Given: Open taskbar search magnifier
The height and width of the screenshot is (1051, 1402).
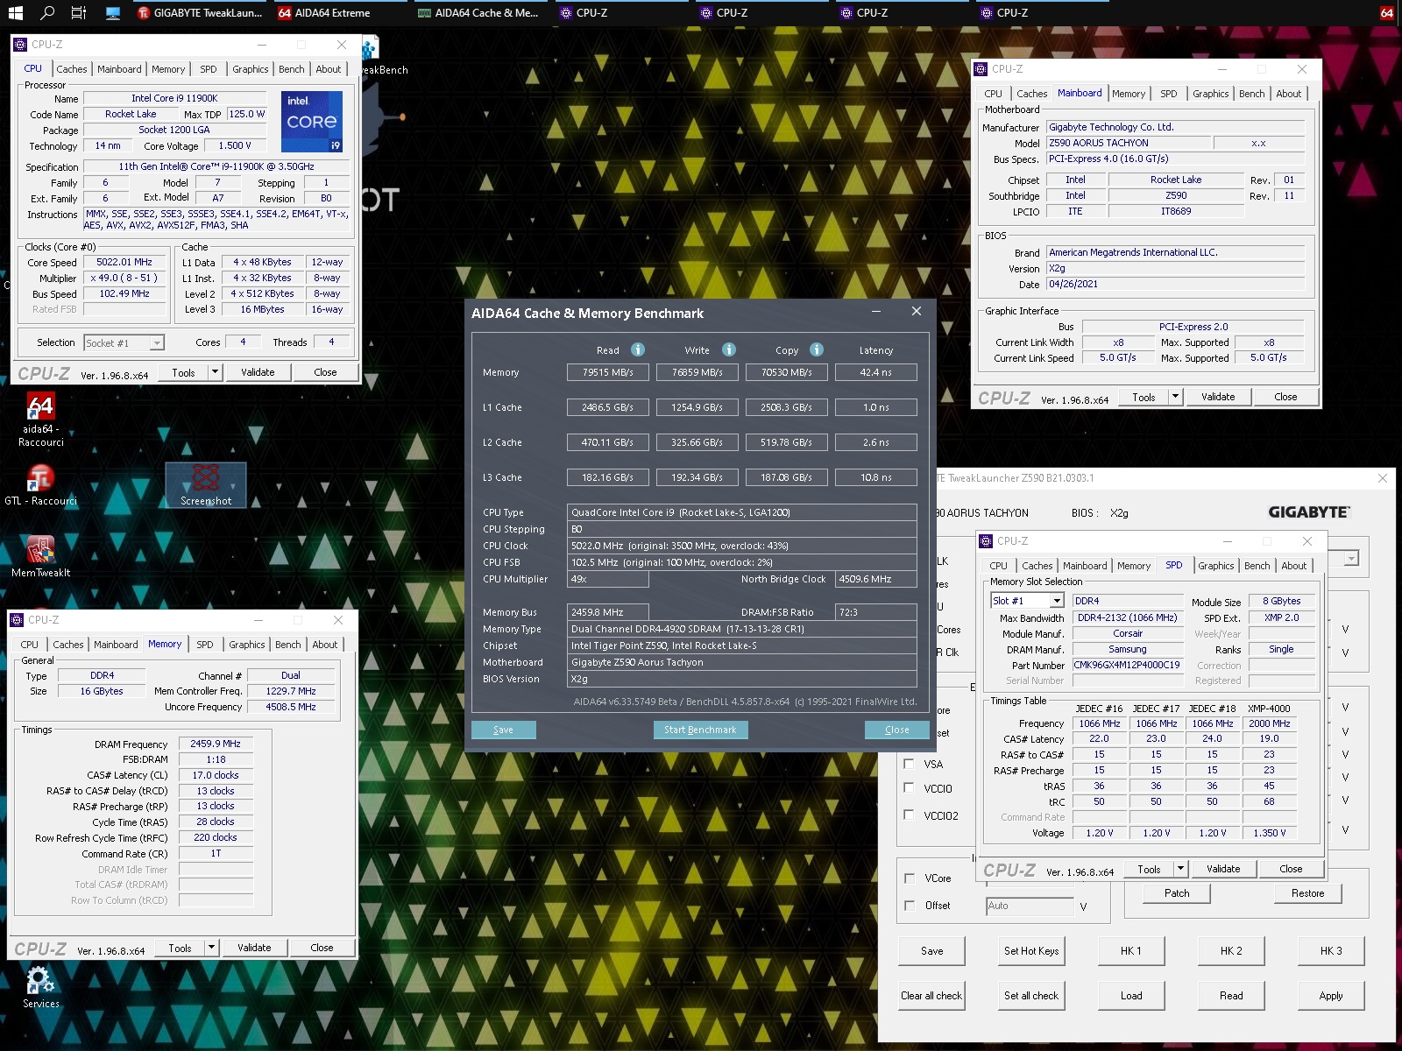Looking at the screenshot, I should tap(47, 12).
